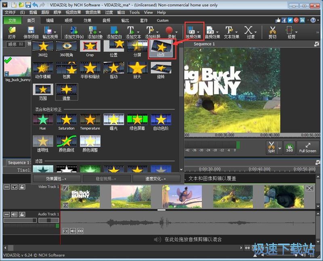
Task: Open the 文件 green ribbon tab
Action: [13, 21]
